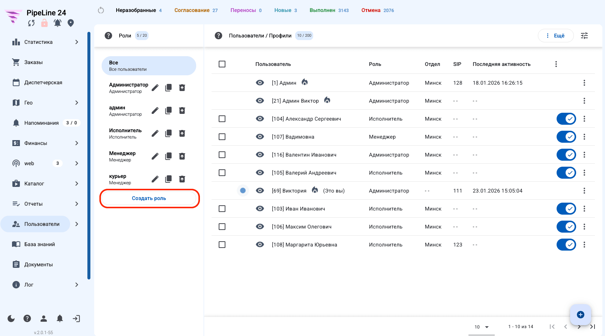
Task: Click the Создать роль button
Action: tap(149, 198)
